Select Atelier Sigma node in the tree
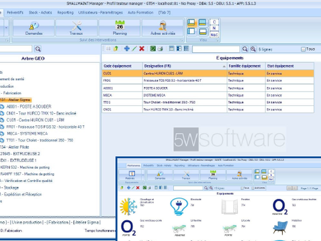The image size is (321, 241). click(15, 100)
